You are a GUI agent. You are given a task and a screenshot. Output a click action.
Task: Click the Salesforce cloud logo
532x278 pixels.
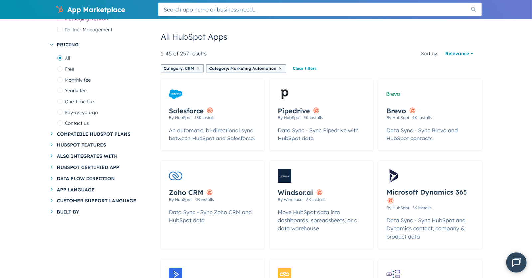point(176,94)
